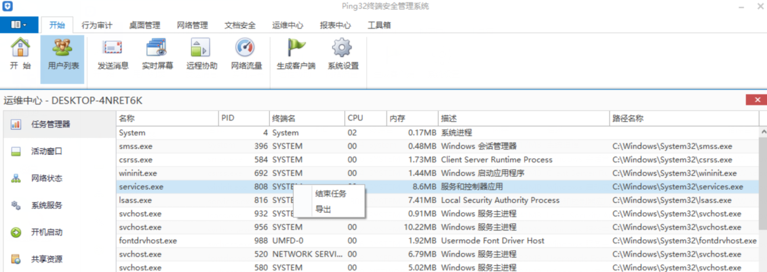Click the scrollbar up arrow of process list

pos(763,133)
